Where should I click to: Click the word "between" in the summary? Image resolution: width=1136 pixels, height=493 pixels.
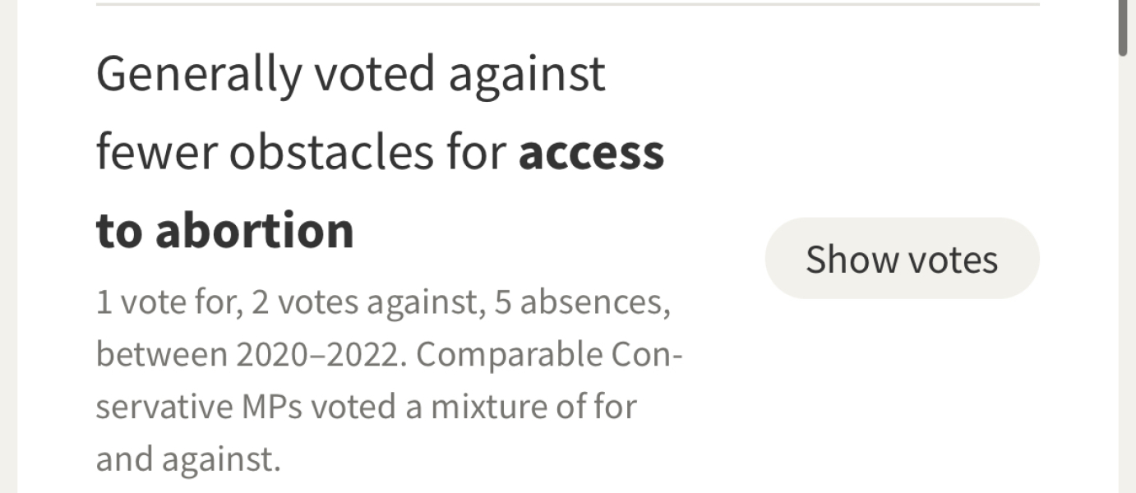point(161,355)
